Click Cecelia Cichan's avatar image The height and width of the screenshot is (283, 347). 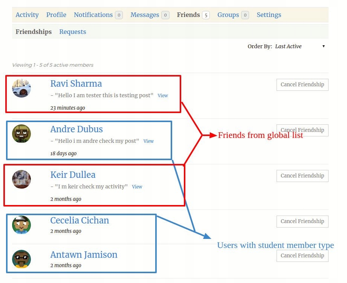click(21, 225)
